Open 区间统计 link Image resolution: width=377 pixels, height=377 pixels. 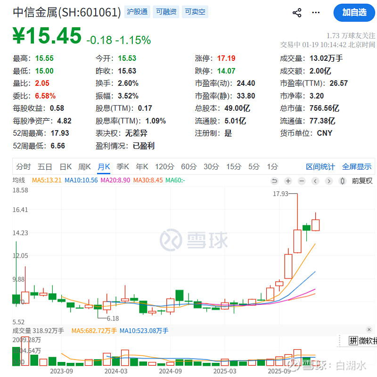pos(320,166)
